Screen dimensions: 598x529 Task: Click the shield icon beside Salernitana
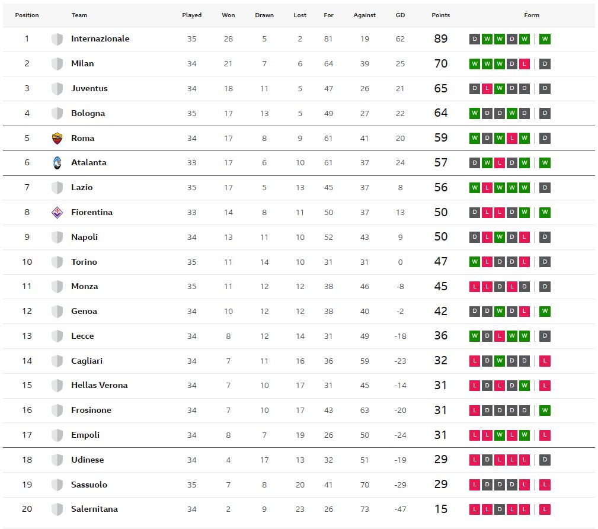[57, 509]
